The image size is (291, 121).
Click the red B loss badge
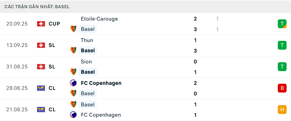(282, 88)
